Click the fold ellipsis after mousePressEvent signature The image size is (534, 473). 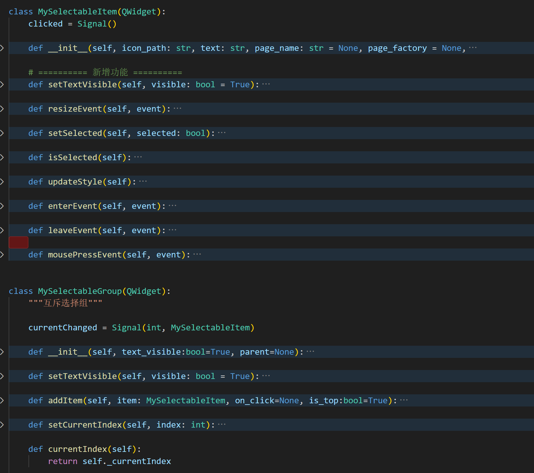197,255
